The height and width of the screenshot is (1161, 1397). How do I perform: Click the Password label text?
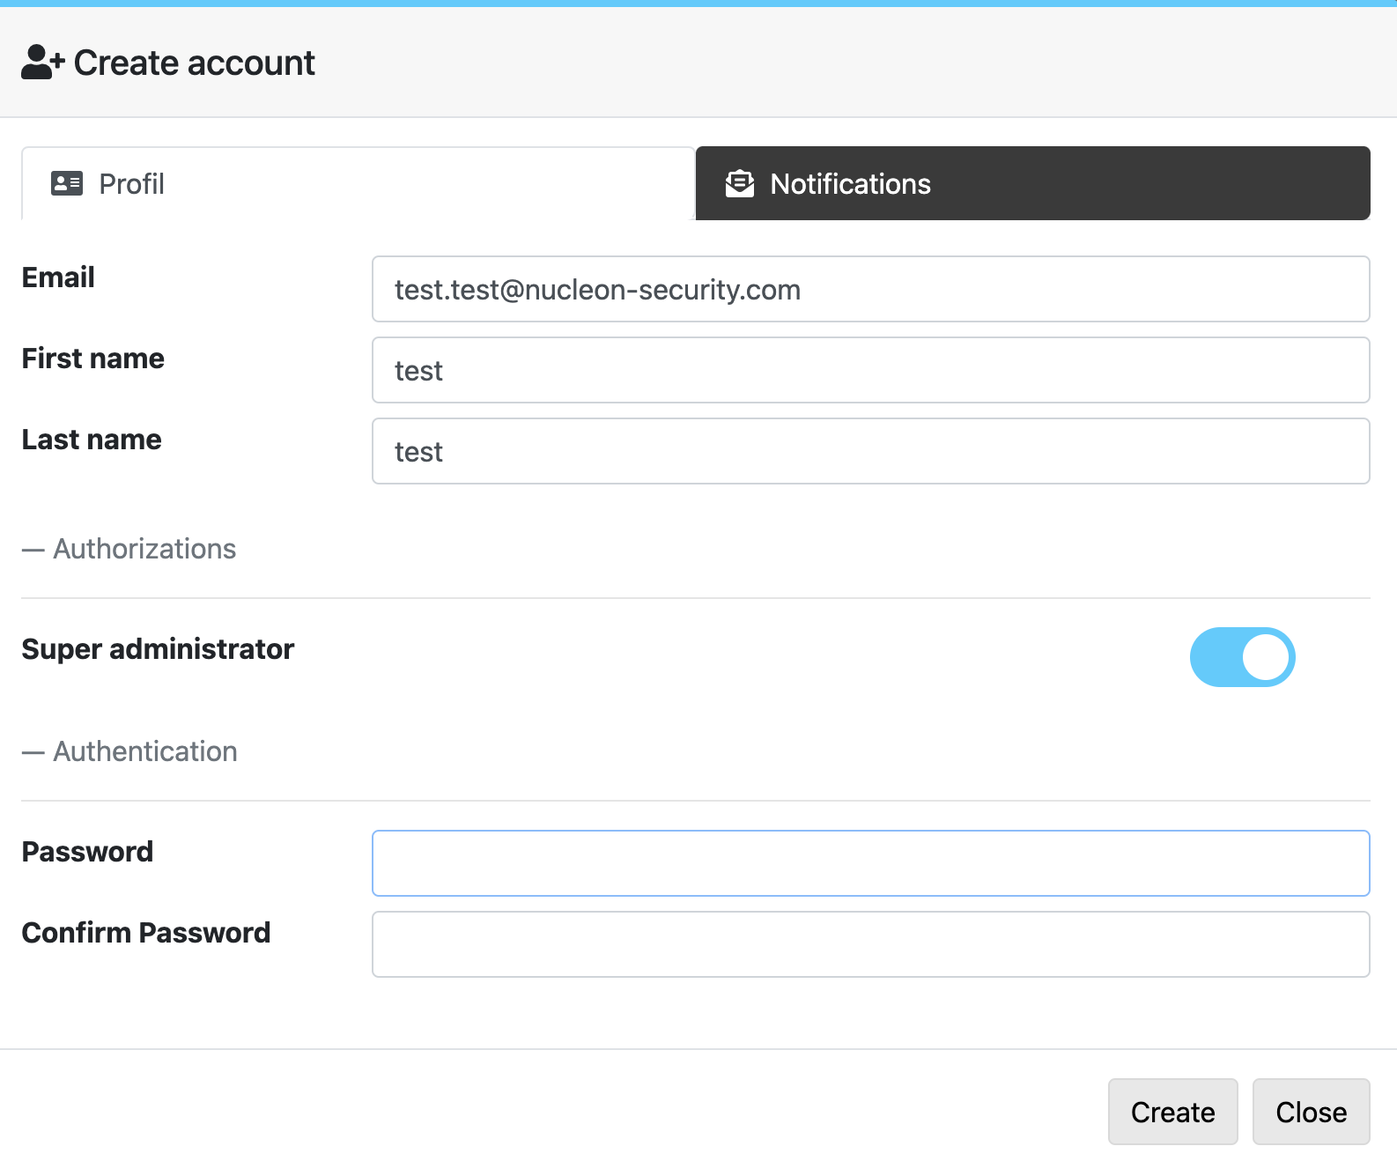pyautogui.click(x=87, y=852)
